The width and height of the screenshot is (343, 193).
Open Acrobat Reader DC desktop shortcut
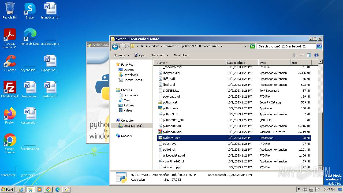pyautogui.click(x=10, y=39)
